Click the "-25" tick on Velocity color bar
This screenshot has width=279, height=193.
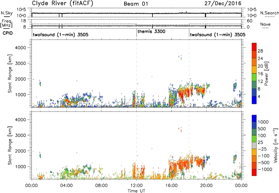(262, 149)
